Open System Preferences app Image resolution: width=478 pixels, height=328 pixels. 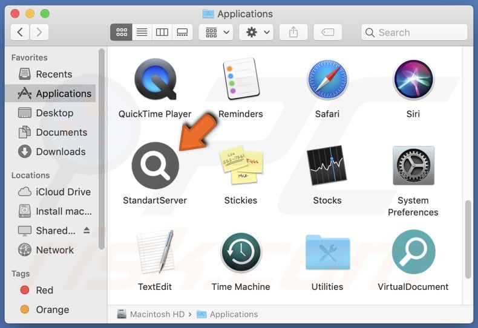pos(413,166)
